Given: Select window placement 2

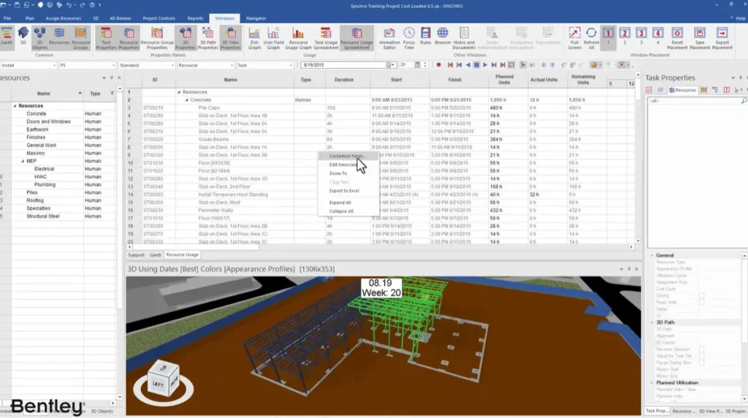Looking at the screenshot, I should tap(625, 36).
